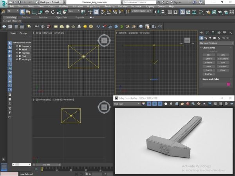Open Standard Primitives category dropdown
Screen dimensions: 235x176
point(216,43)
